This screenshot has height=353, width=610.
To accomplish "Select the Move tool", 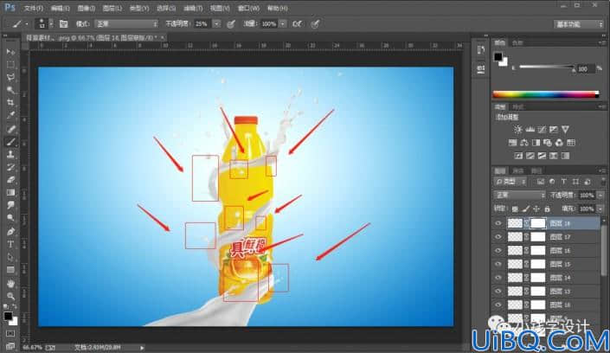I will [10, 52].
